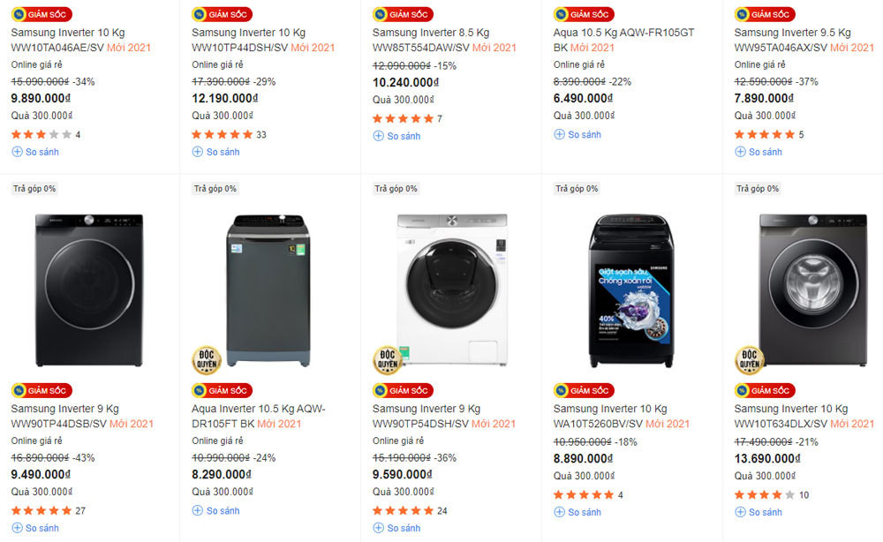883x542 pixels.
Task: Click 'So sánh' link under Samsung WW90TP54DSH/SV
Action: (403, 528)
